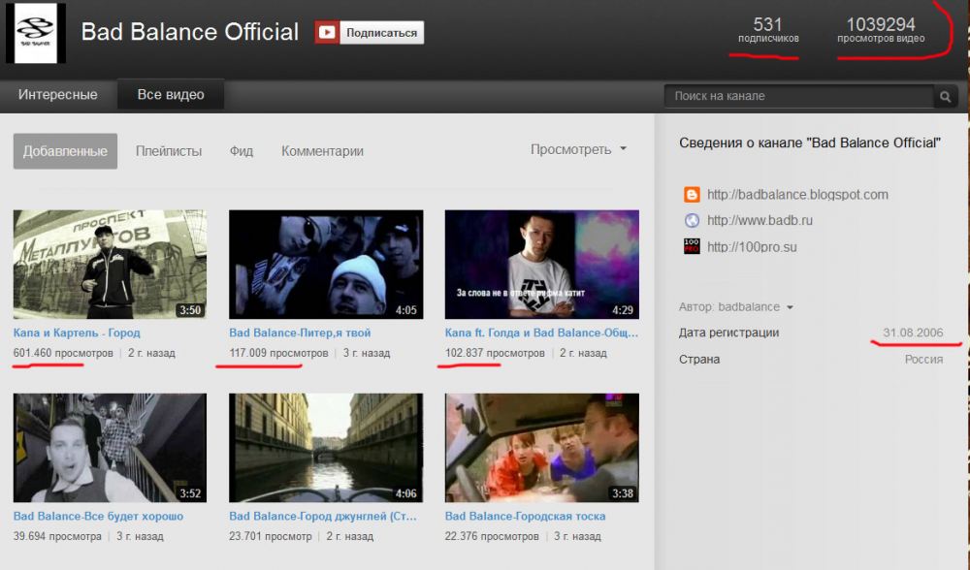Click the 4:05 duration badge
Viewport: 970px width, 570px height.
point(405,310)
